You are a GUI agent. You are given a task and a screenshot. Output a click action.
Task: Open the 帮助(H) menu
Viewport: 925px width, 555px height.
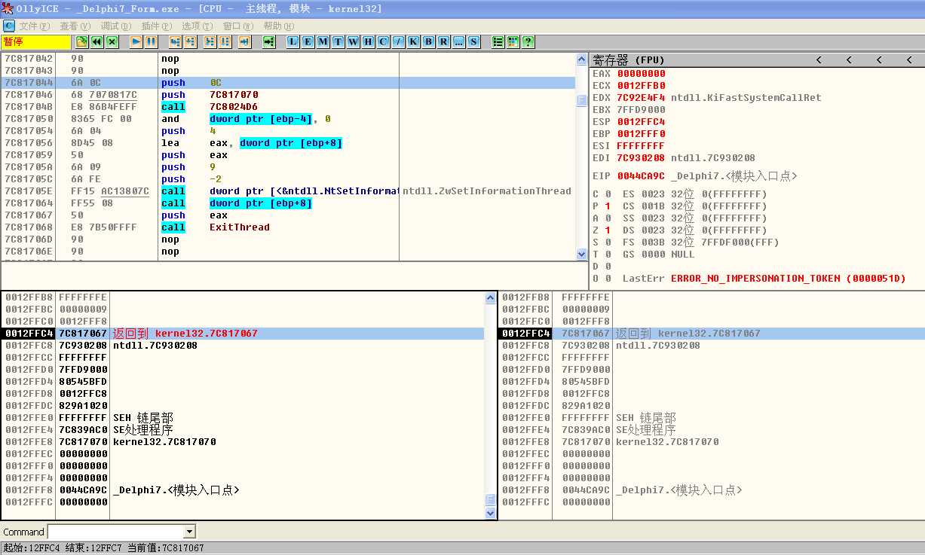click(278, 26)
